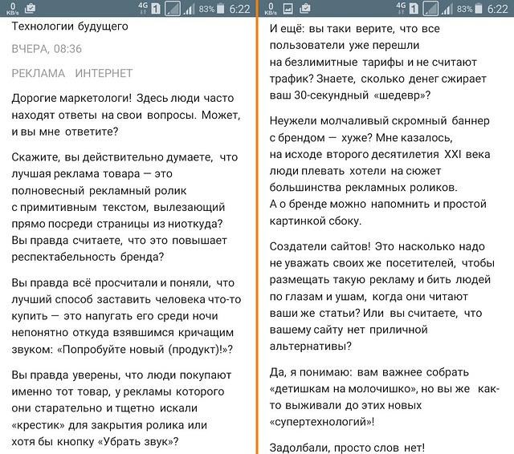Tap the 6:22 clock in left screenshot
The height and width of the screenshot is (454, 514).
pyautogui.click(x=239, y=9)
